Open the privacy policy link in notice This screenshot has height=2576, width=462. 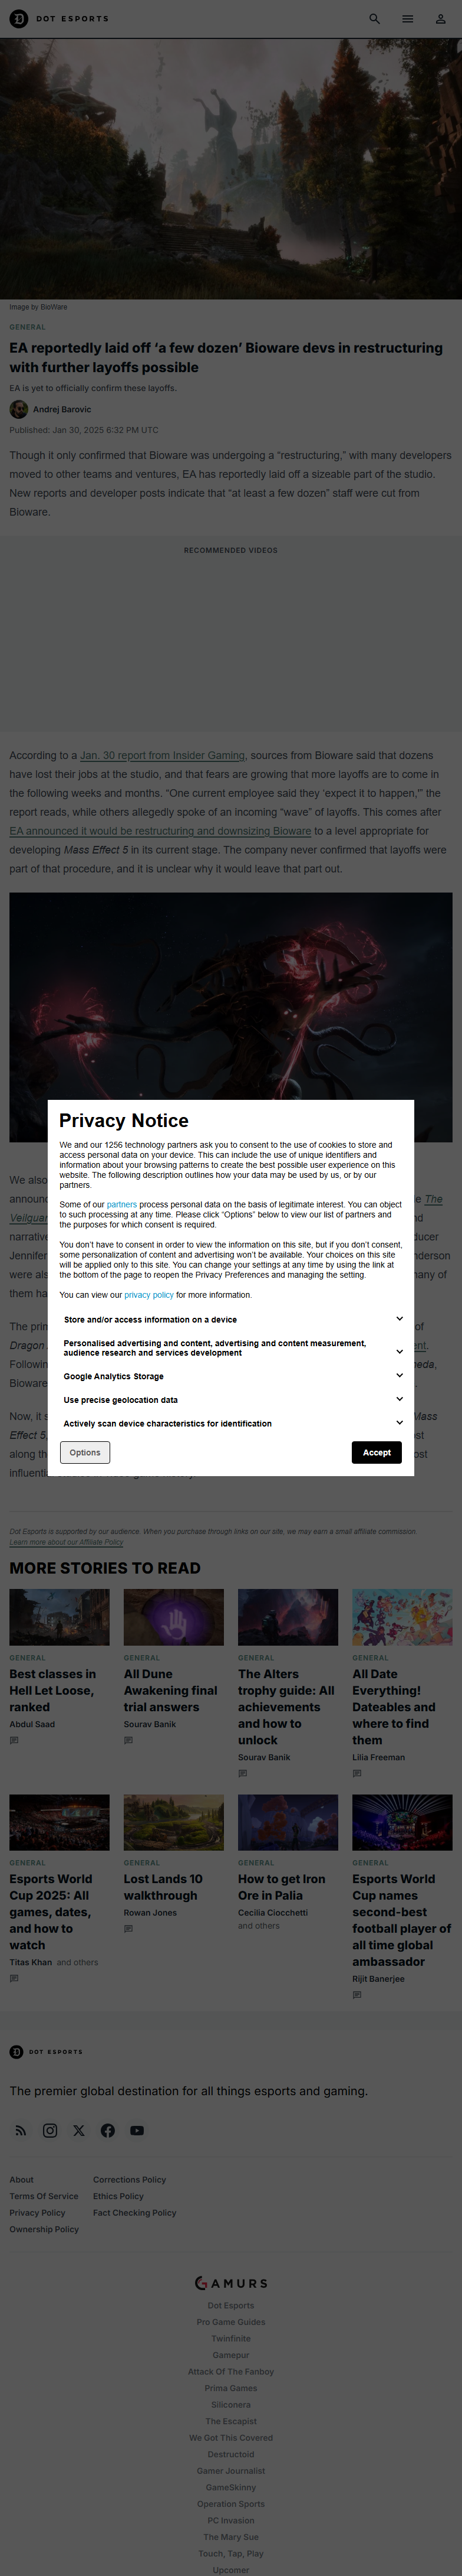148,1295
